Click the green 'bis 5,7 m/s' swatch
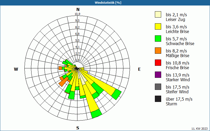Screen dimensions: 210x131 (158, 39)
